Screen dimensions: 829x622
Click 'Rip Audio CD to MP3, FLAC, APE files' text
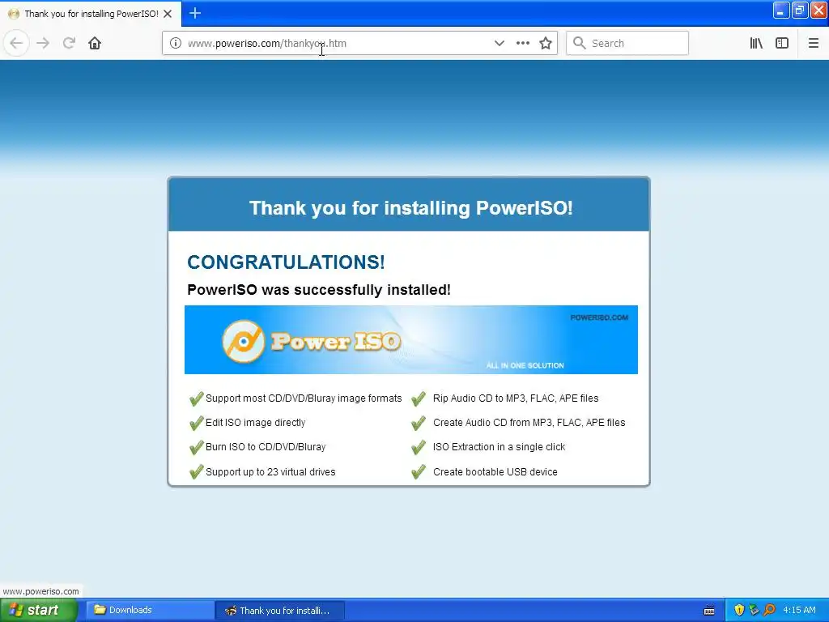point(516,398)
